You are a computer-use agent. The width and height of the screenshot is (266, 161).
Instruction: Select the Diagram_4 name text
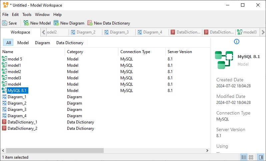pos(17,116)
